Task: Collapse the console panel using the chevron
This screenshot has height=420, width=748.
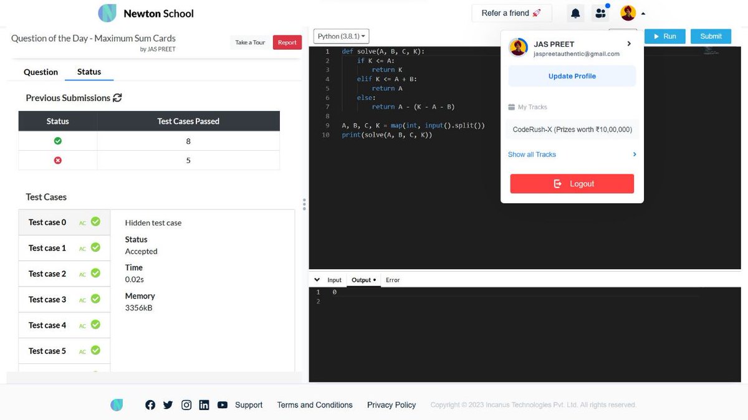Action: [x=317, y=279]
